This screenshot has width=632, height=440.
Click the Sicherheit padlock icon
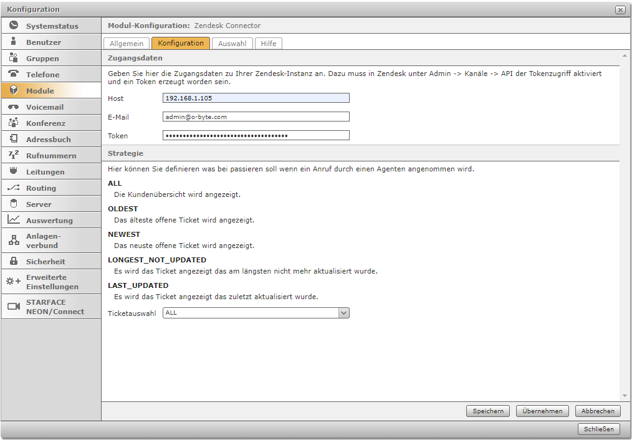pos(14,261)
